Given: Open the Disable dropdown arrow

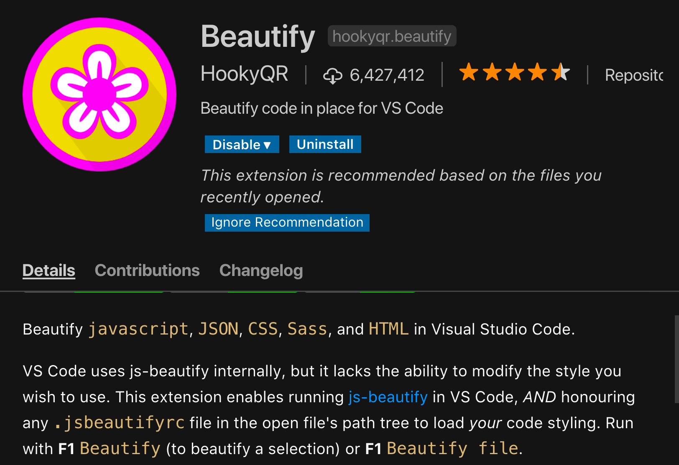Looking at the screenshot, I should click(268, 144).
